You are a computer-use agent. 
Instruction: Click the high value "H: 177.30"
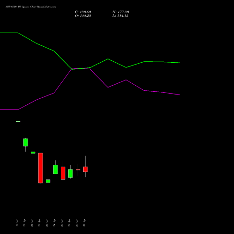point(121,12)
